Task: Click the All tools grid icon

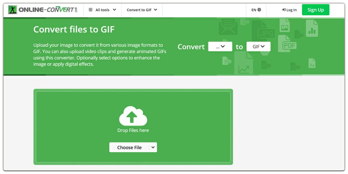Action: pos(90,10)
